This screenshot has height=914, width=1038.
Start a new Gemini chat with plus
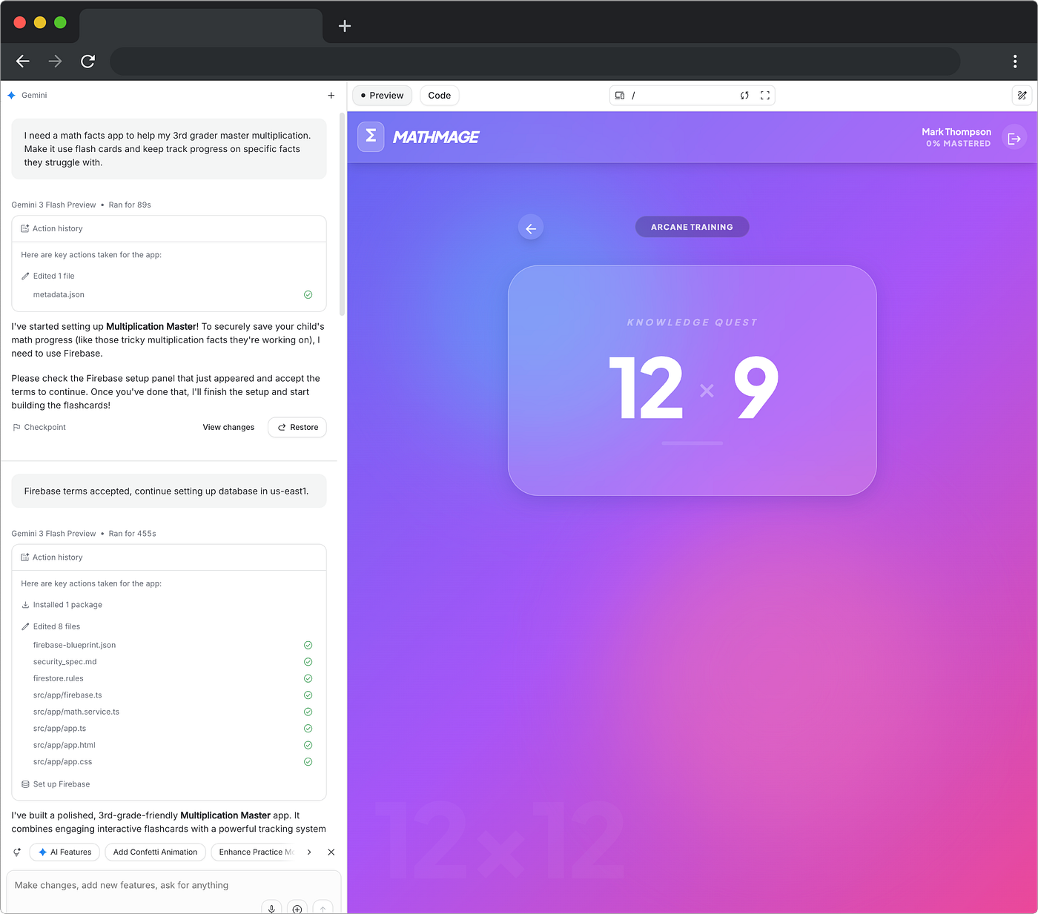(331, 96)
